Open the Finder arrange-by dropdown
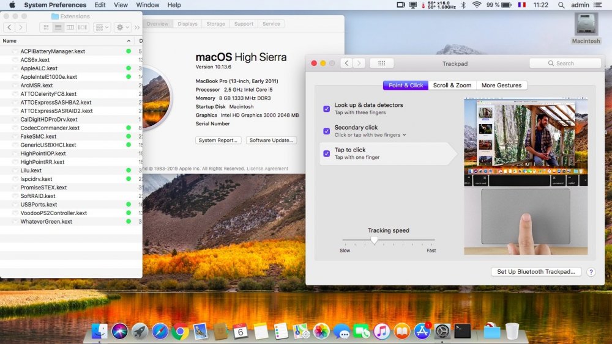The image size is (612, 344). [x=102, y=27]
